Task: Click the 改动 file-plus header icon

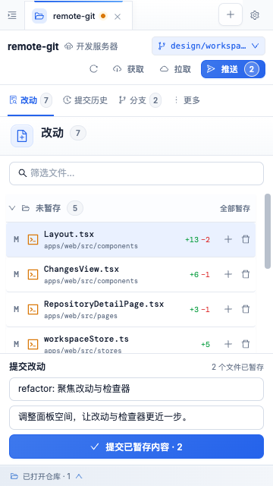Action: pos(22,136)
